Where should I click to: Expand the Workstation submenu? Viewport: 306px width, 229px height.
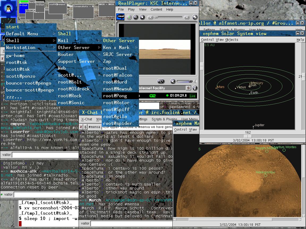31,47
